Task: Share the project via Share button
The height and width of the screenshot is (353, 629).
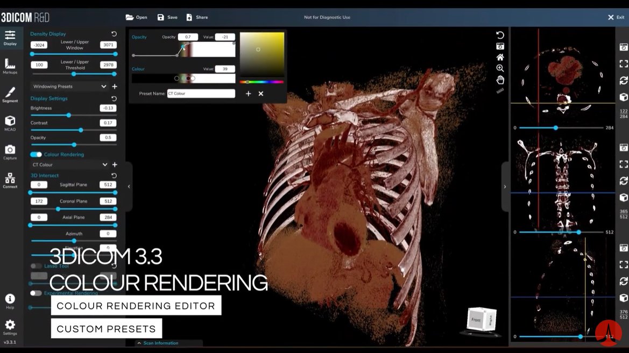Action: 197,17
